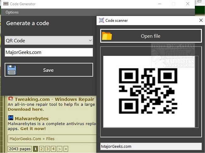
Task: Go to next page arrow
Action: pyautogui.click(x=60, y=149)
